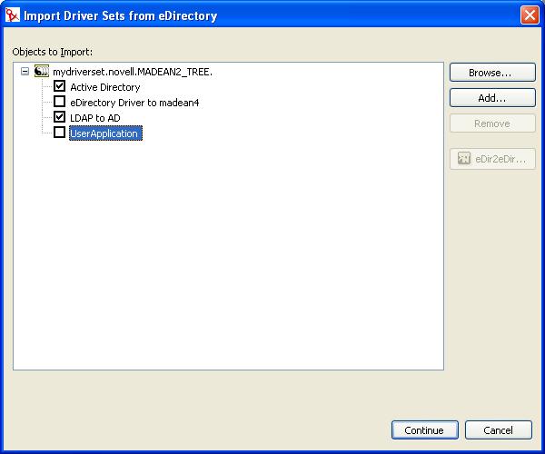
Task: Close the Import Driver Sets dialog
Action: [x=530, y=15]
